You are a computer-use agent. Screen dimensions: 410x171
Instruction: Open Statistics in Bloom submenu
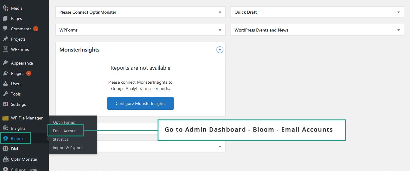click(x=61, y=139)
